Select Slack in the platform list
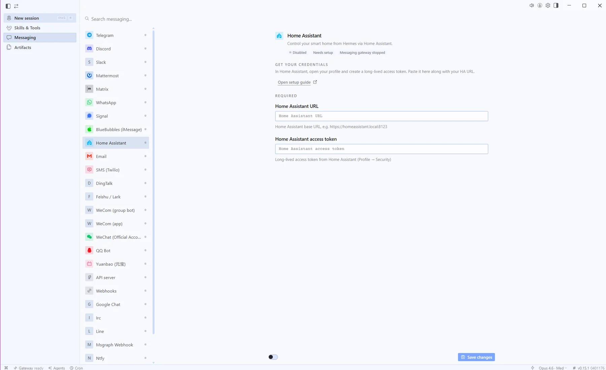Screen dimensions: 606x370 [115, 62]
